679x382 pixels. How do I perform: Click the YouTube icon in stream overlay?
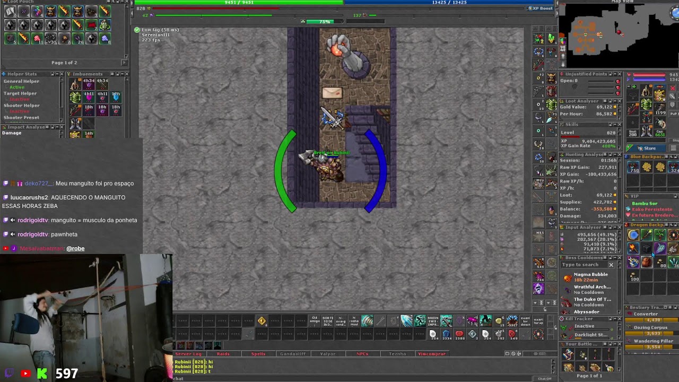coord(25,374)
